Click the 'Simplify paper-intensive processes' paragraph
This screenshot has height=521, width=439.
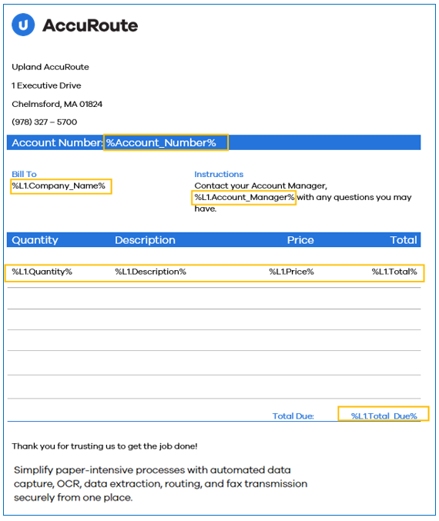click(160, 484)
